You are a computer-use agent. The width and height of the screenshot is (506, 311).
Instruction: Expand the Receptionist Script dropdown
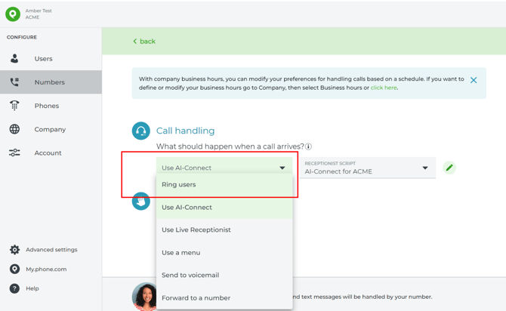point(368,168)
